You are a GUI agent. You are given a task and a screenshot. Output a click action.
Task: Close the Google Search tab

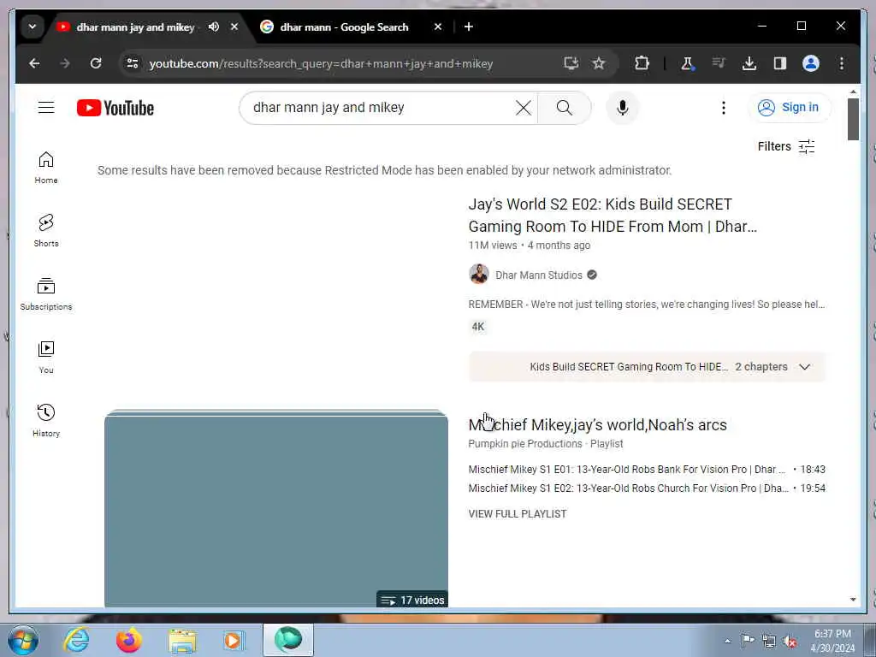438,27
